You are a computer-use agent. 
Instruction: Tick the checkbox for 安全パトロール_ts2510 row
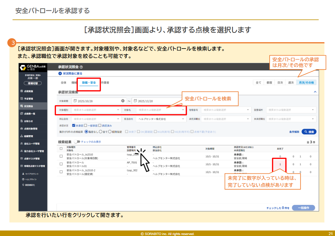[61, 156]
